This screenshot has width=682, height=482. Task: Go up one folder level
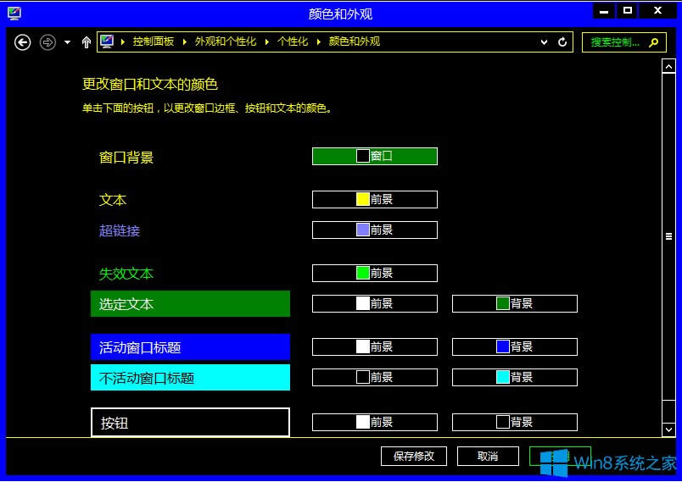pyautogui.click(x=86, y=42)
